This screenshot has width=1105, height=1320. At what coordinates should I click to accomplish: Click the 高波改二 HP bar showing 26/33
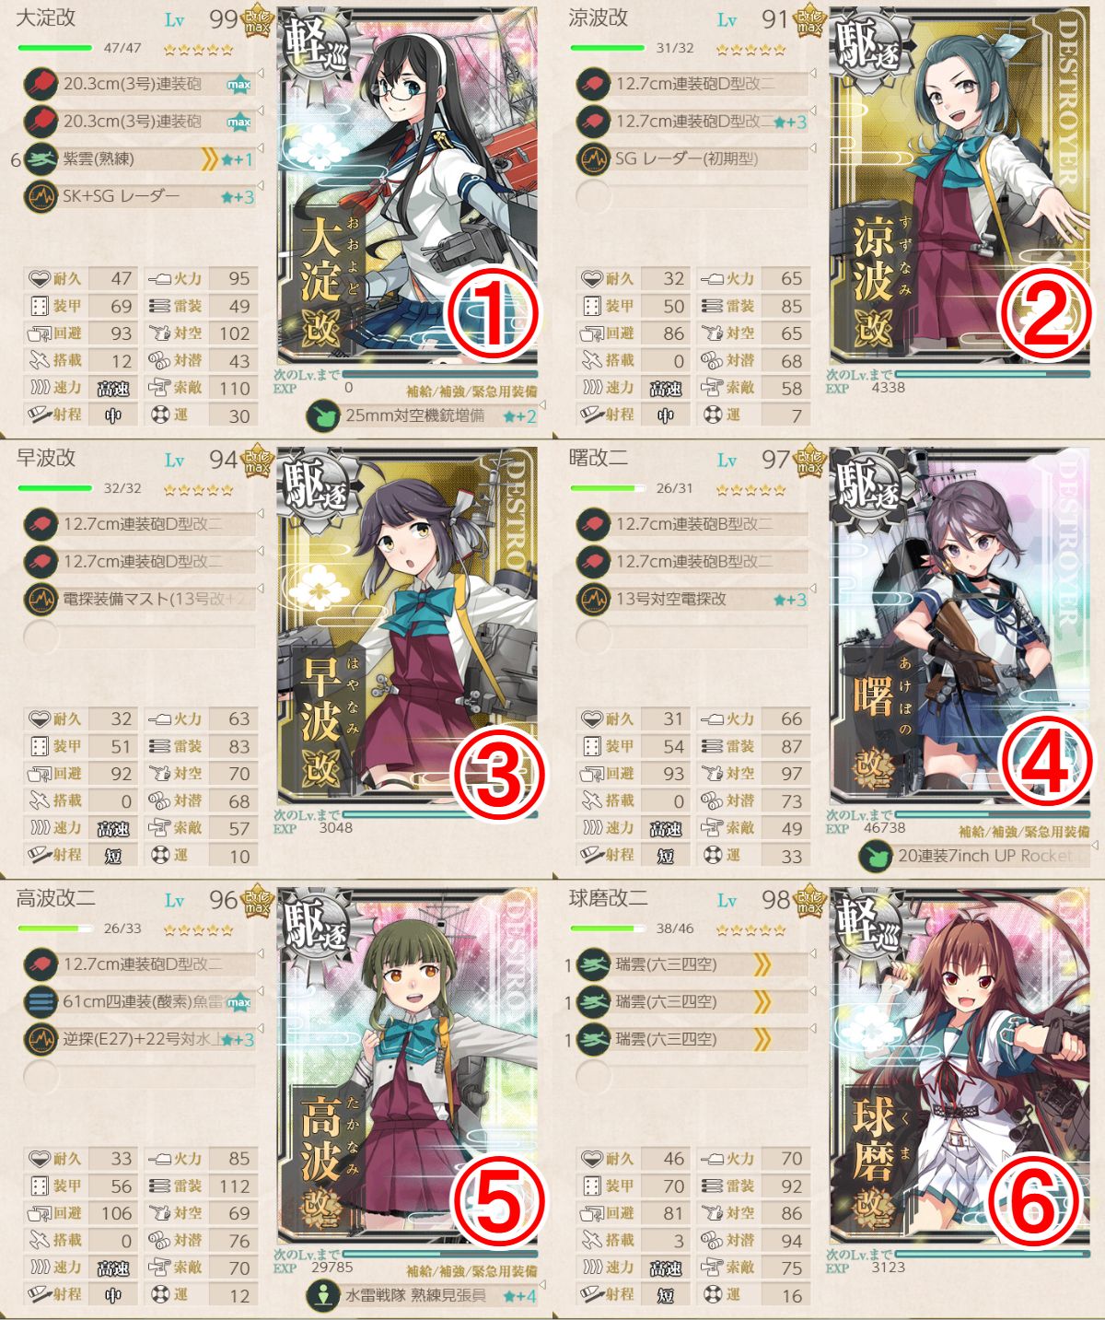coord(54,928)
